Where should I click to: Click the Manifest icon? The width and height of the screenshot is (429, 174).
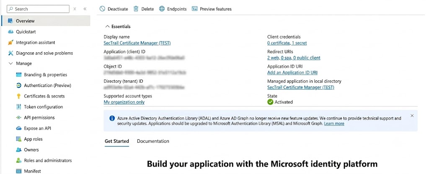(18, 171)
